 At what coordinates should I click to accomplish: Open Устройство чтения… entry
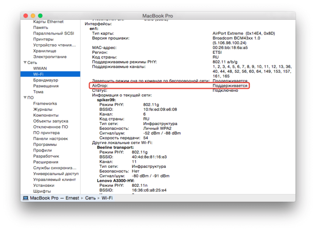tap(54, 45)
